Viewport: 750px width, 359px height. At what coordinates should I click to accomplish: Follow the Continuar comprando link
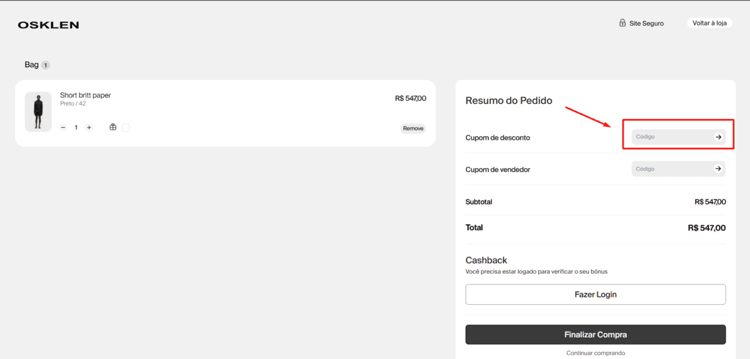click(x=595, y=353)
